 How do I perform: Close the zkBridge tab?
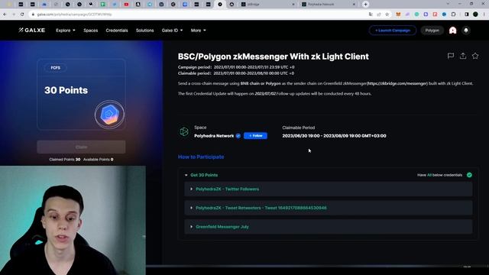pos(293,5)
